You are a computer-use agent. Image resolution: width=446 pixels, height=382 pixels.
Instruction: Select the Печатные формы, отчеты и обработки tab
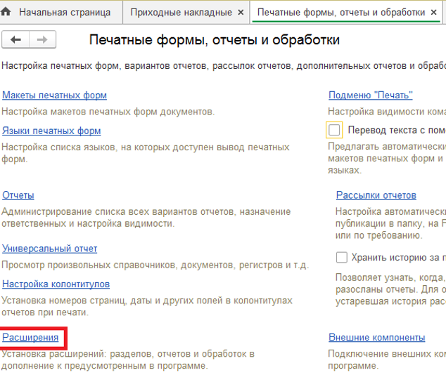point(341,13)
